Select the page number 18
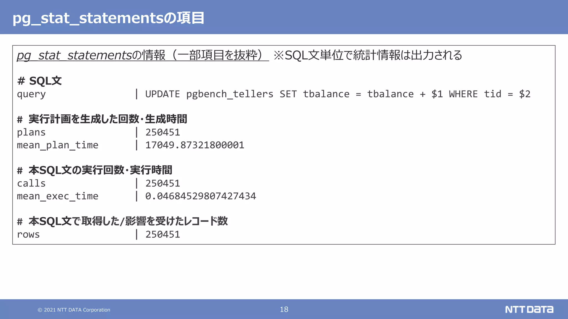Image resolution: width=568 pixels, height=319 pixels. pos(284,309)
